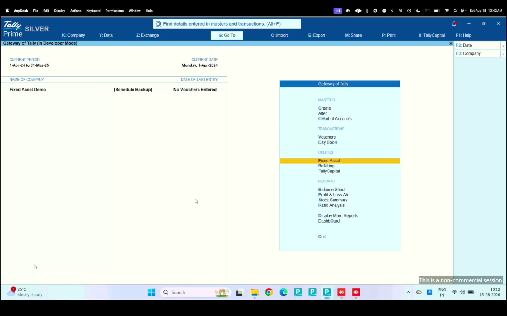This screenshot has height=316, width=507.
Task: Open Vouchers under Transactions
Action: tap(327, 137)
